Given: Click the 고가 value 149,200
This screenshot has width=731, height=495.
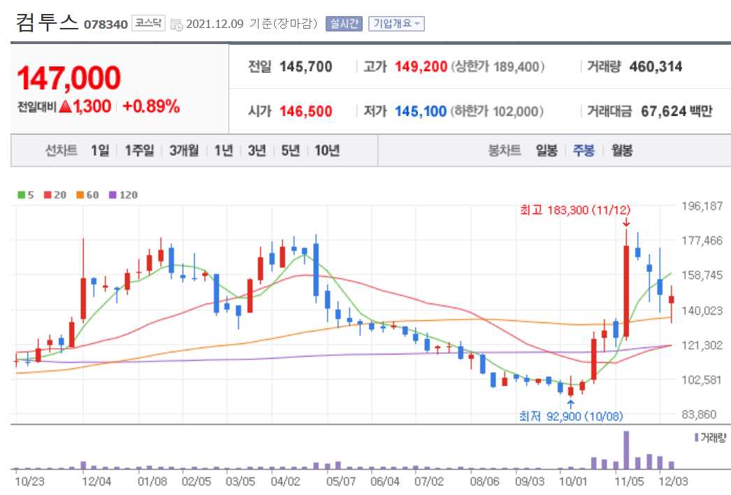Looking at the screenshot, I should click(421, 66).
